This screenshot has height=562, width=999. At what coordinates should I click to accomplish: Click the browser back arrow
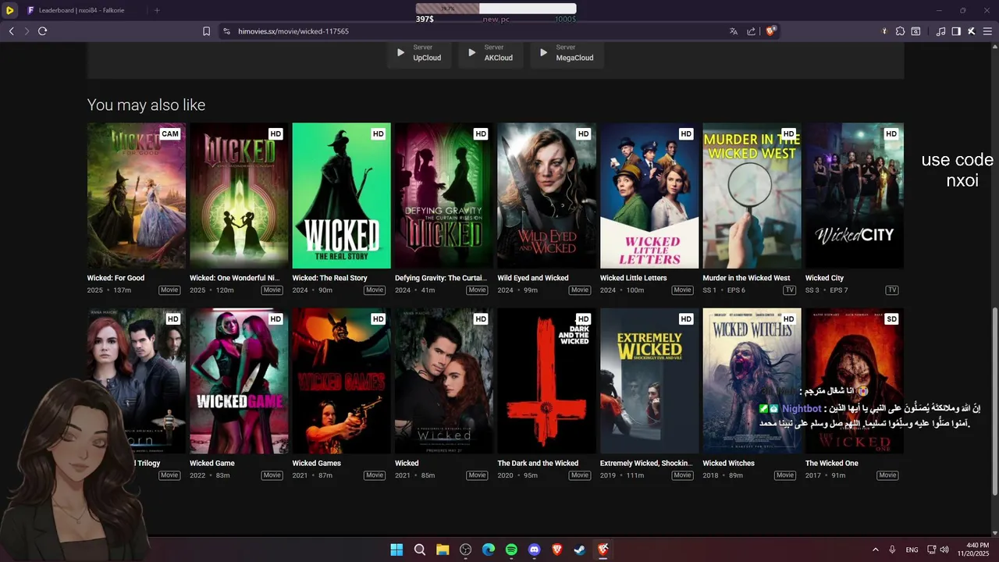tap(11, 31)
